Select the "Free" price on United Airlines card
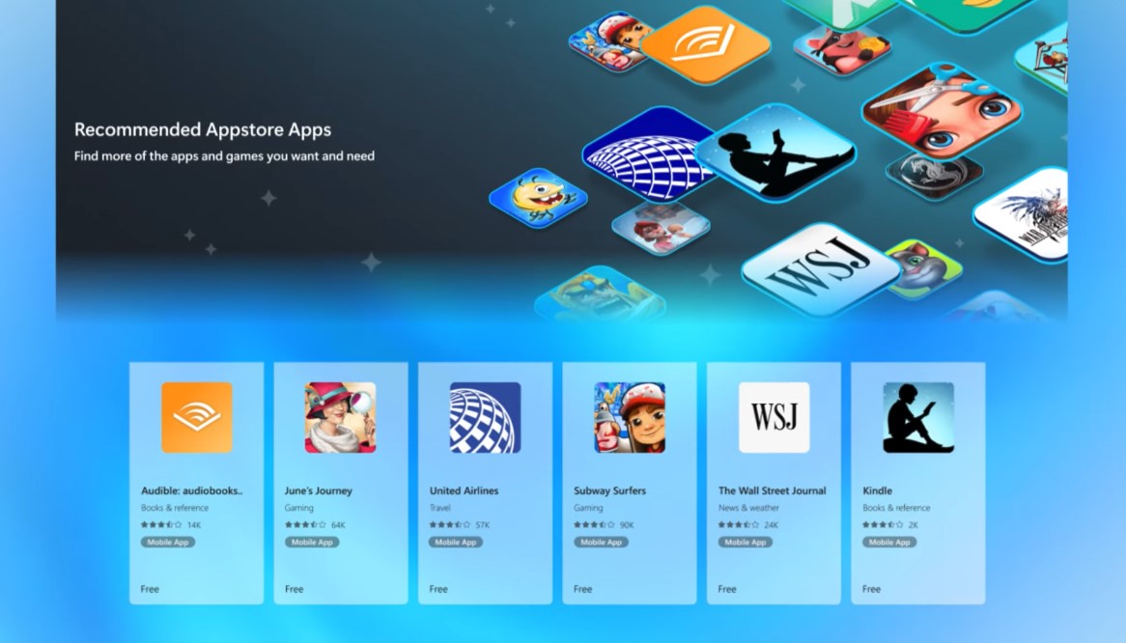1126x643 pixels. click(438, 589)
